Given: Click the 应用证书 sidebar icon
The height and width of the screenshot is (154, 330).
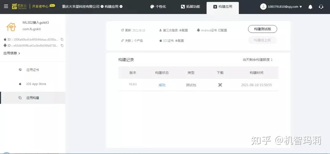Looking at the screenshot, I should click(20, 70).
